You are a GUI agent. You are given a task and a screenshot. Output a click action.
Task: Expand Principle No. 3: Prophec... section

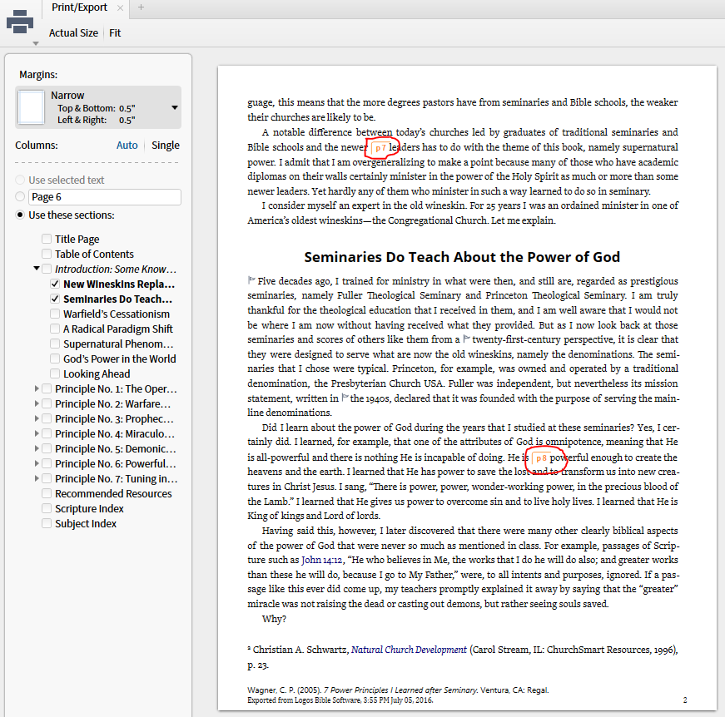[37, 418]
